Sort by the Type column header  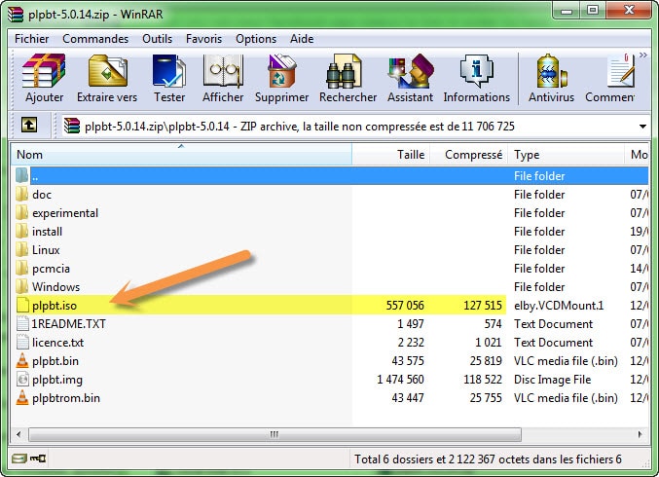567,154
